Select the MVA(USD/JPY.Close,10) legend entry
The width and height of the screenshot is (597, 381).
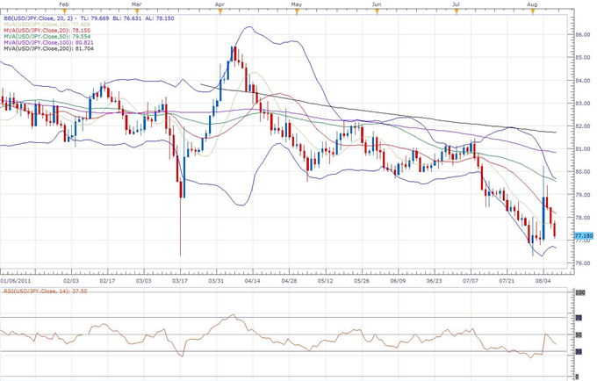(x=47, y=24)
